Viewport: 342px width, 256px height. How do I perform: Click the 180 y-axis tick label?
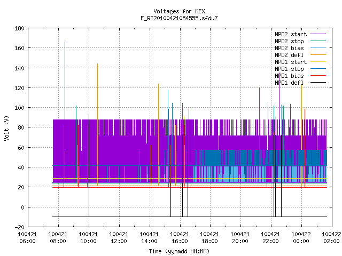click(19, 28)
